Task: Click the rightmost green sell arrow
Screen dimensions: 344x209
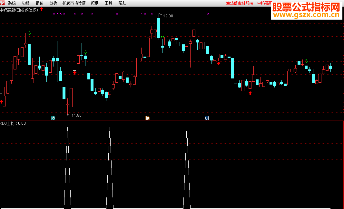Action: point(306,61)
